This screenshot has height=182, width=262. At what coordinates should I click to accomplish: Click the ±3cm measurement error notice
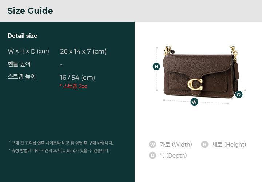pyautogui.click(x=59, y=150)
